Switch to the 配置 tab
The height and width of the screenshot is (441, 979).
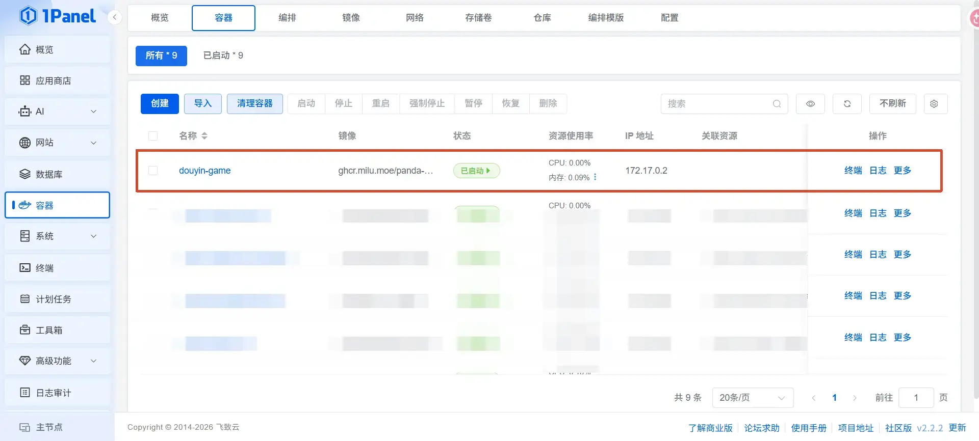669,18
